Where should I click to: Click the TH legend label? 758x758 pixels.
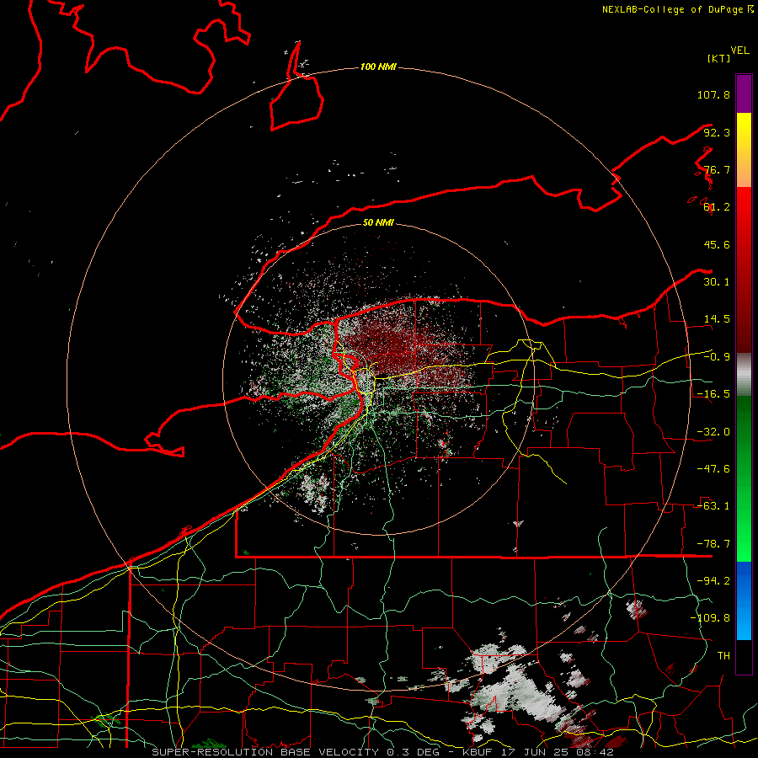coord(723,656)
